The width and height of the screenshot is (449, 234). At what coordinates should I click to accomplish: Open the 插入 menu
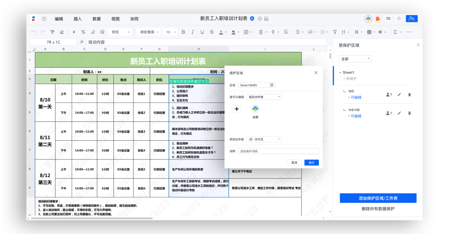(78, 19)
